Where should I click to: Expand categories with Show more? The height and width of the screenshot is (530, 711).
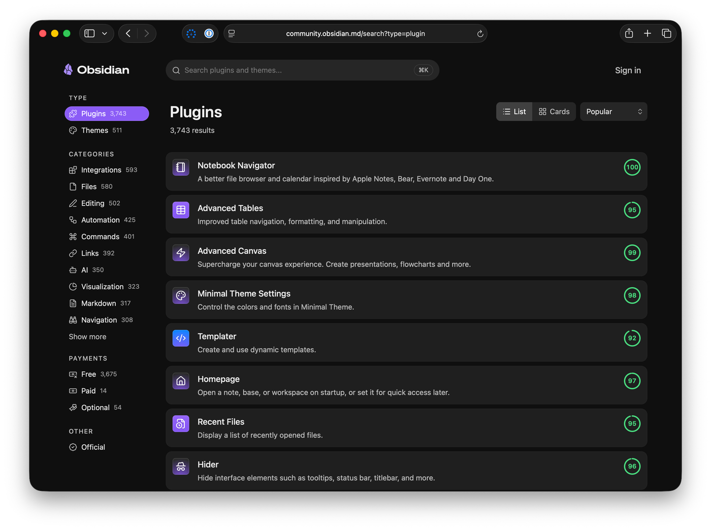[87, 337]
